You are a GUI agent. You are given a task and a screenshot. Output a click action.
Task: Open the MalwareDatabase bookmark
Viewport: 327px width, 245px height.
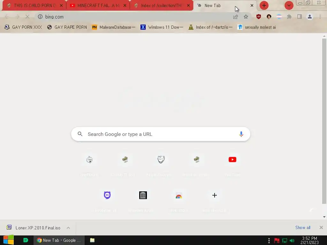click(x=113, y=27)
